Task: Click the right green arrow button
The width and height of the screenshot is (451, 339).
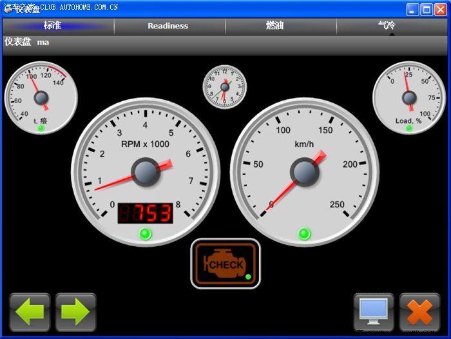Action: (75, 313)
